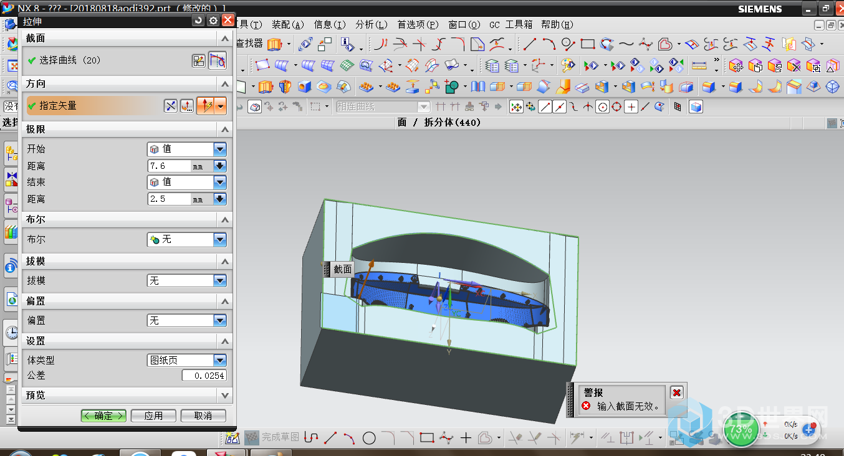
Task: Click the start distance field showing 7.6
Action: [169, 166]
